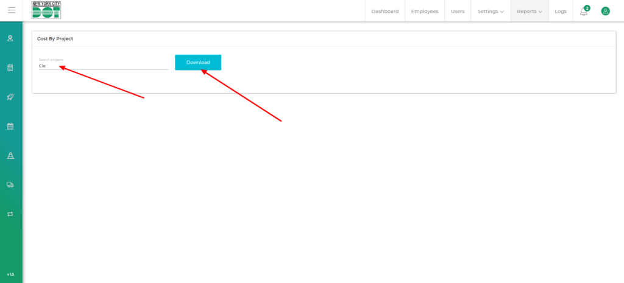Expand the Settings dropdown menu

click(x=490, y=11)
